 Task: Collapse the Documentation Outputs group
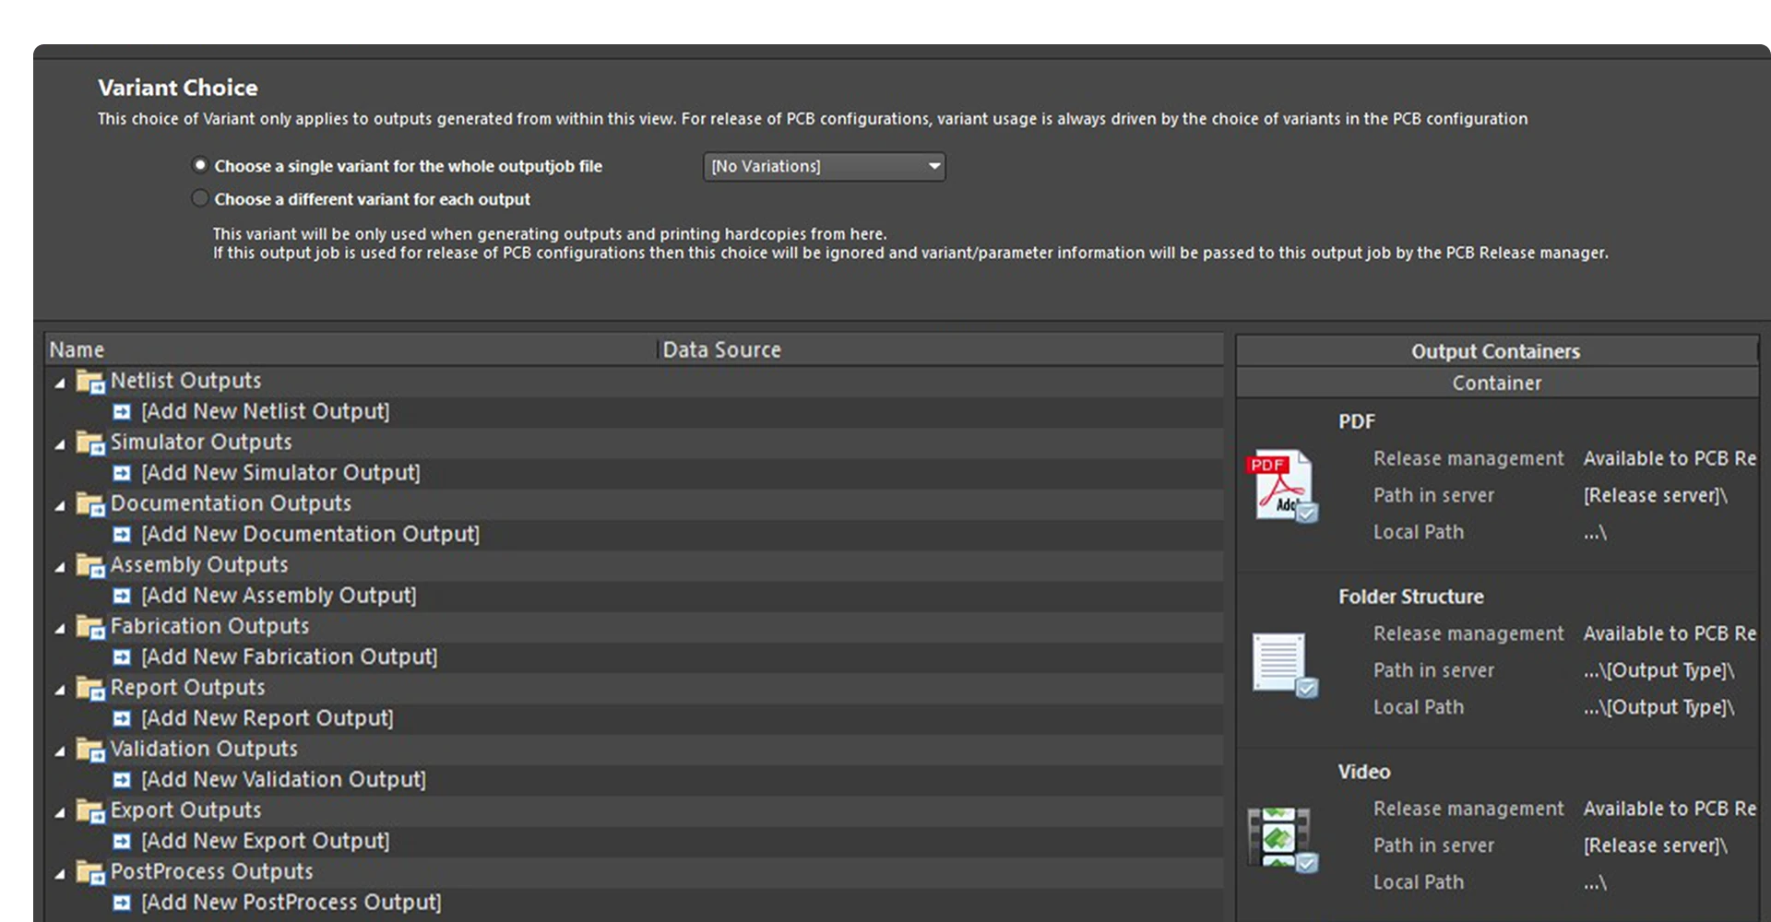[60, 505]
